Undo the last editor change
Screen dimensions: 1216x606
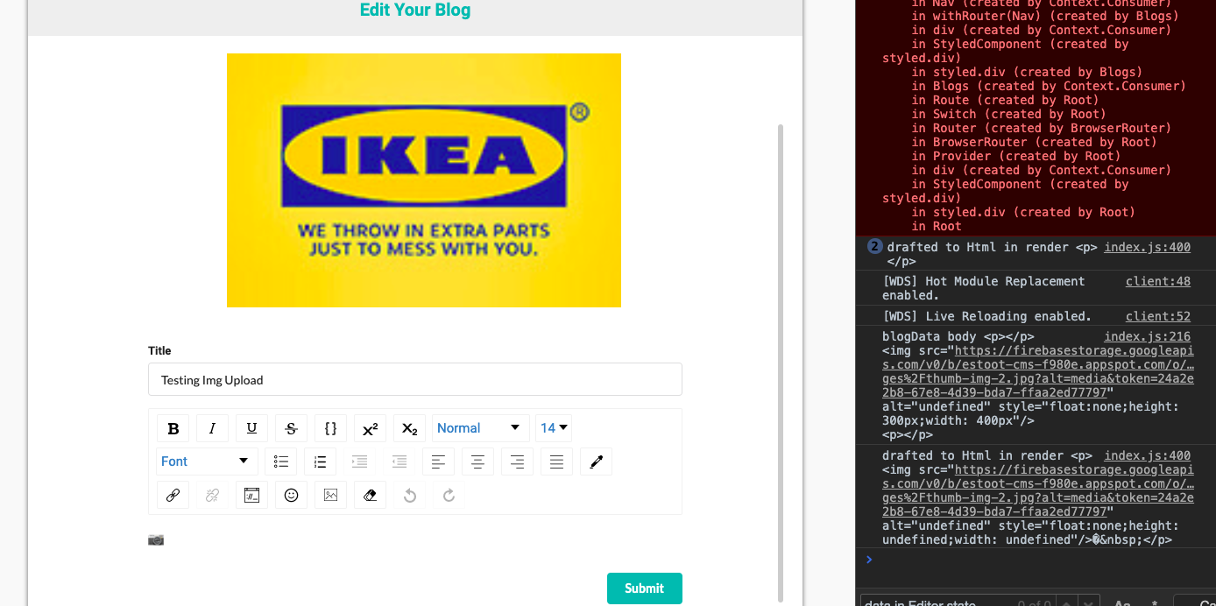(x=409, y=495)
